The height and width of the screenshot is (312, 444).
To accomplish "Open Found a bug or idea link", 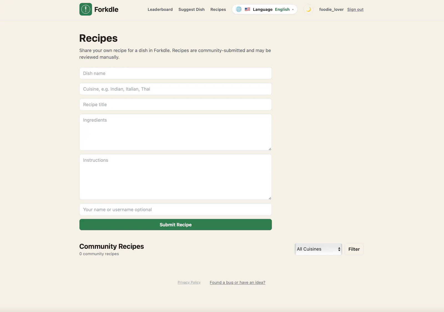I will coord(238,282).
